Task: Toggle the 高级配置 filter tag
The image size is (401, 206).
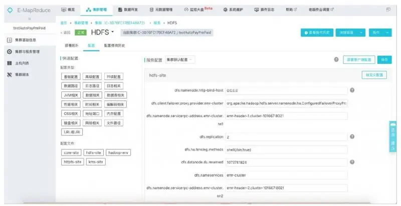Action: click(92, 76)
